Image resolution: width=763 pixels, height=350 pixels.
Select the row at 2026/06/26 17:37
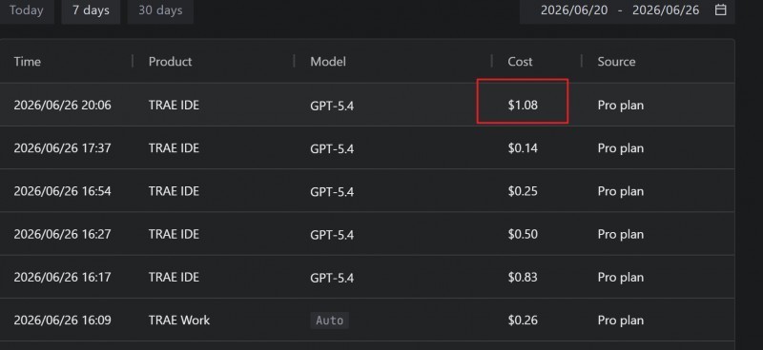pos(367,148)
